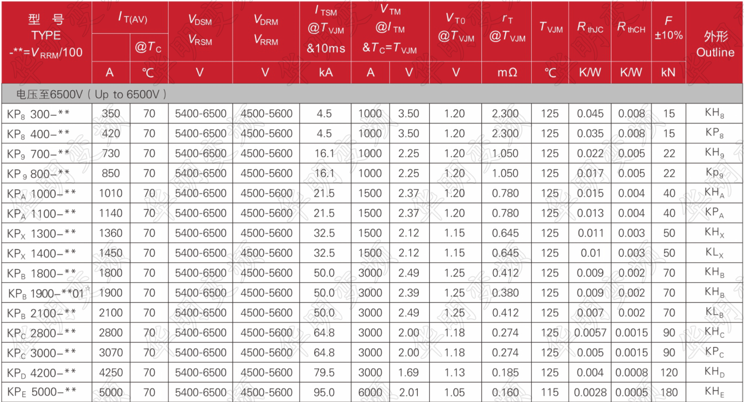Select the outline cell 'KLX'
Viewport: 744px width, 402px height.
[715, 253]
